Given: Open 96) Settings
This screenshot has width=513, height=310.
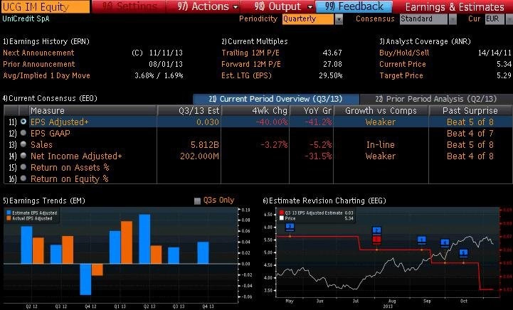Looking at the screenshot, I should click(129, 6).
